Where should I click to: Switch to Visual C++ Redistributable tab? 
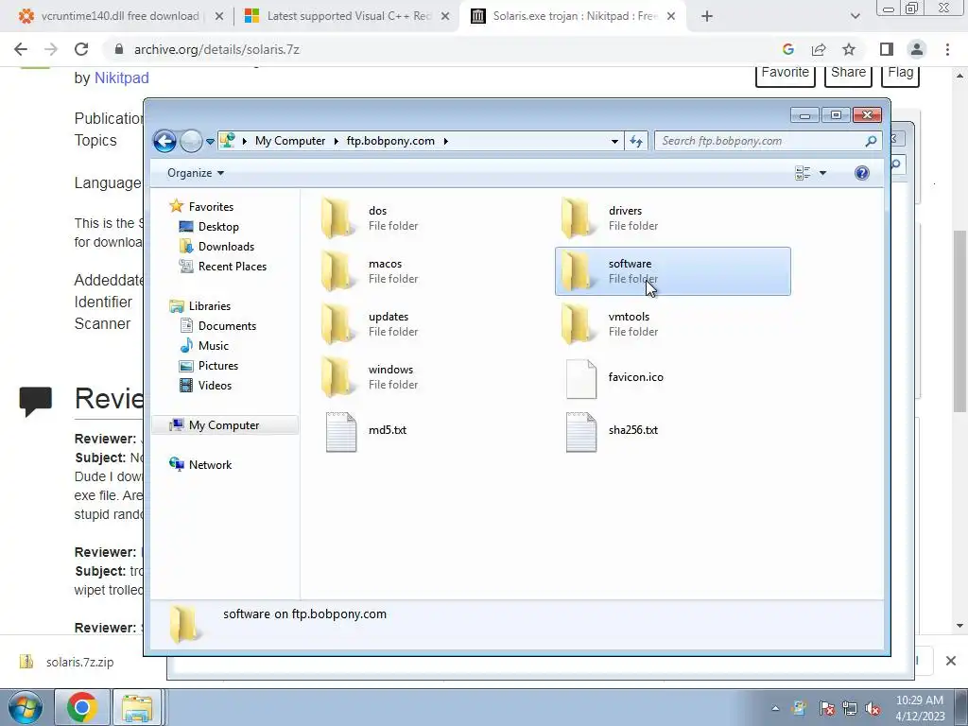349,16
